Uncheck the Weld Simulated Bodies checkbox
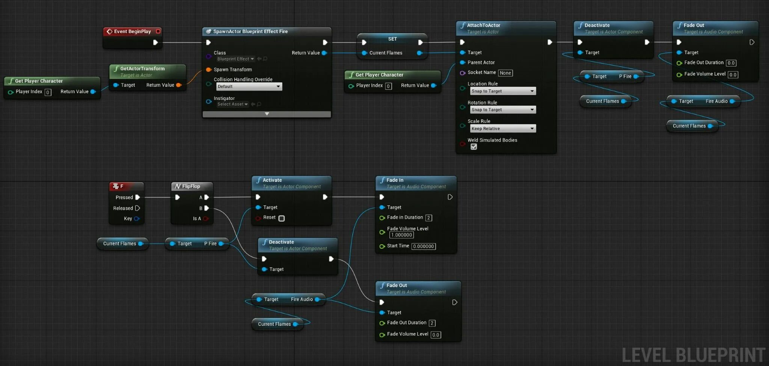This screenshot has width=769, height=366. click(473, 147)
